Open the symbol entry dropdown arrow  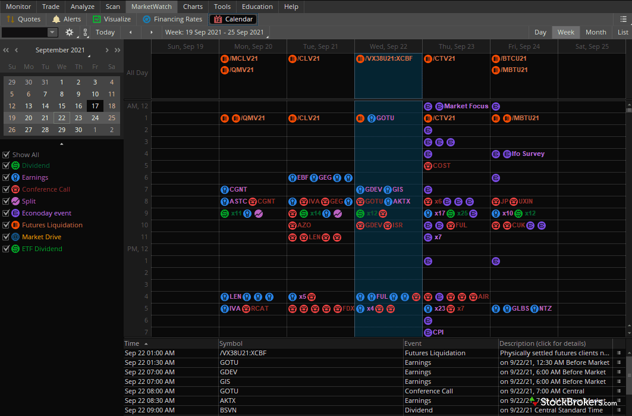click(52, 32)
